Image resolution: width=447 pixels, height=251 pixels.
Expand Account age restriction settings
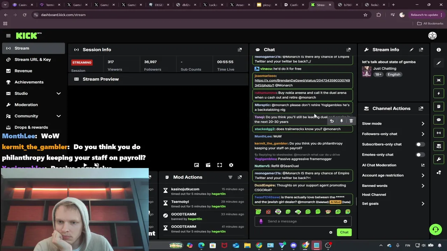pyautogui.click(x=394, y=175)
